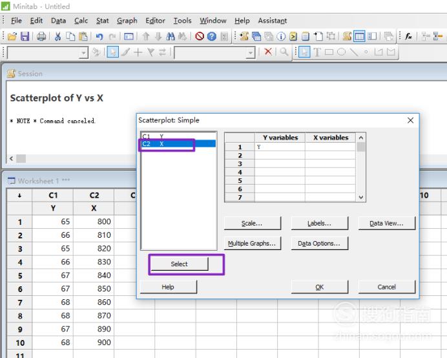Image resolution: width=447 pixels, height=358 pixels.
Task: Open the File menu
Action: [16, 21]
